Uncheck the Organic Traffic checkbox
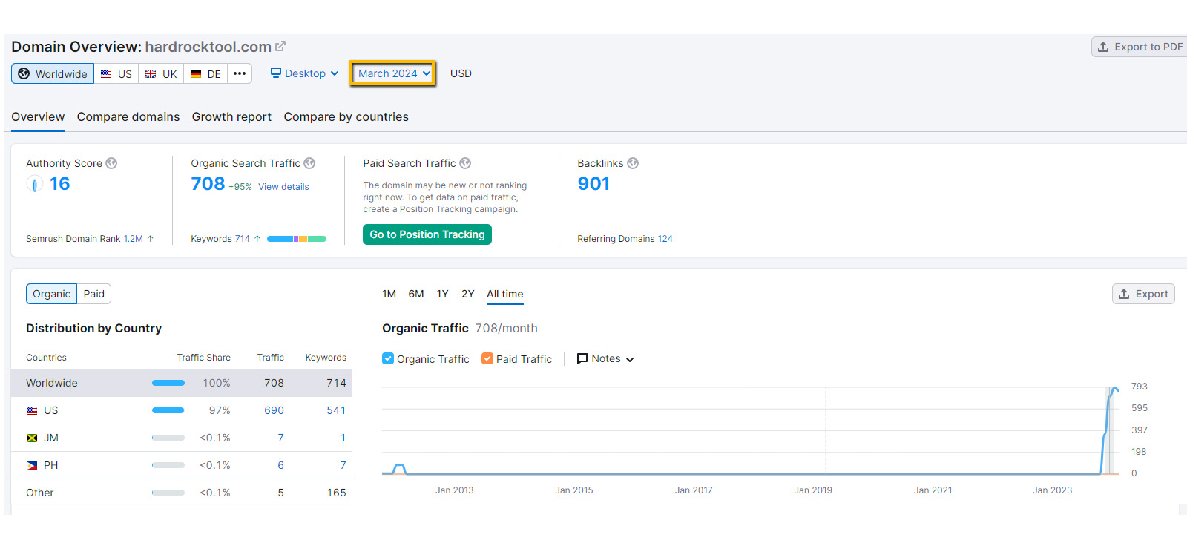 pyautogui.click(x=388, y=358)
